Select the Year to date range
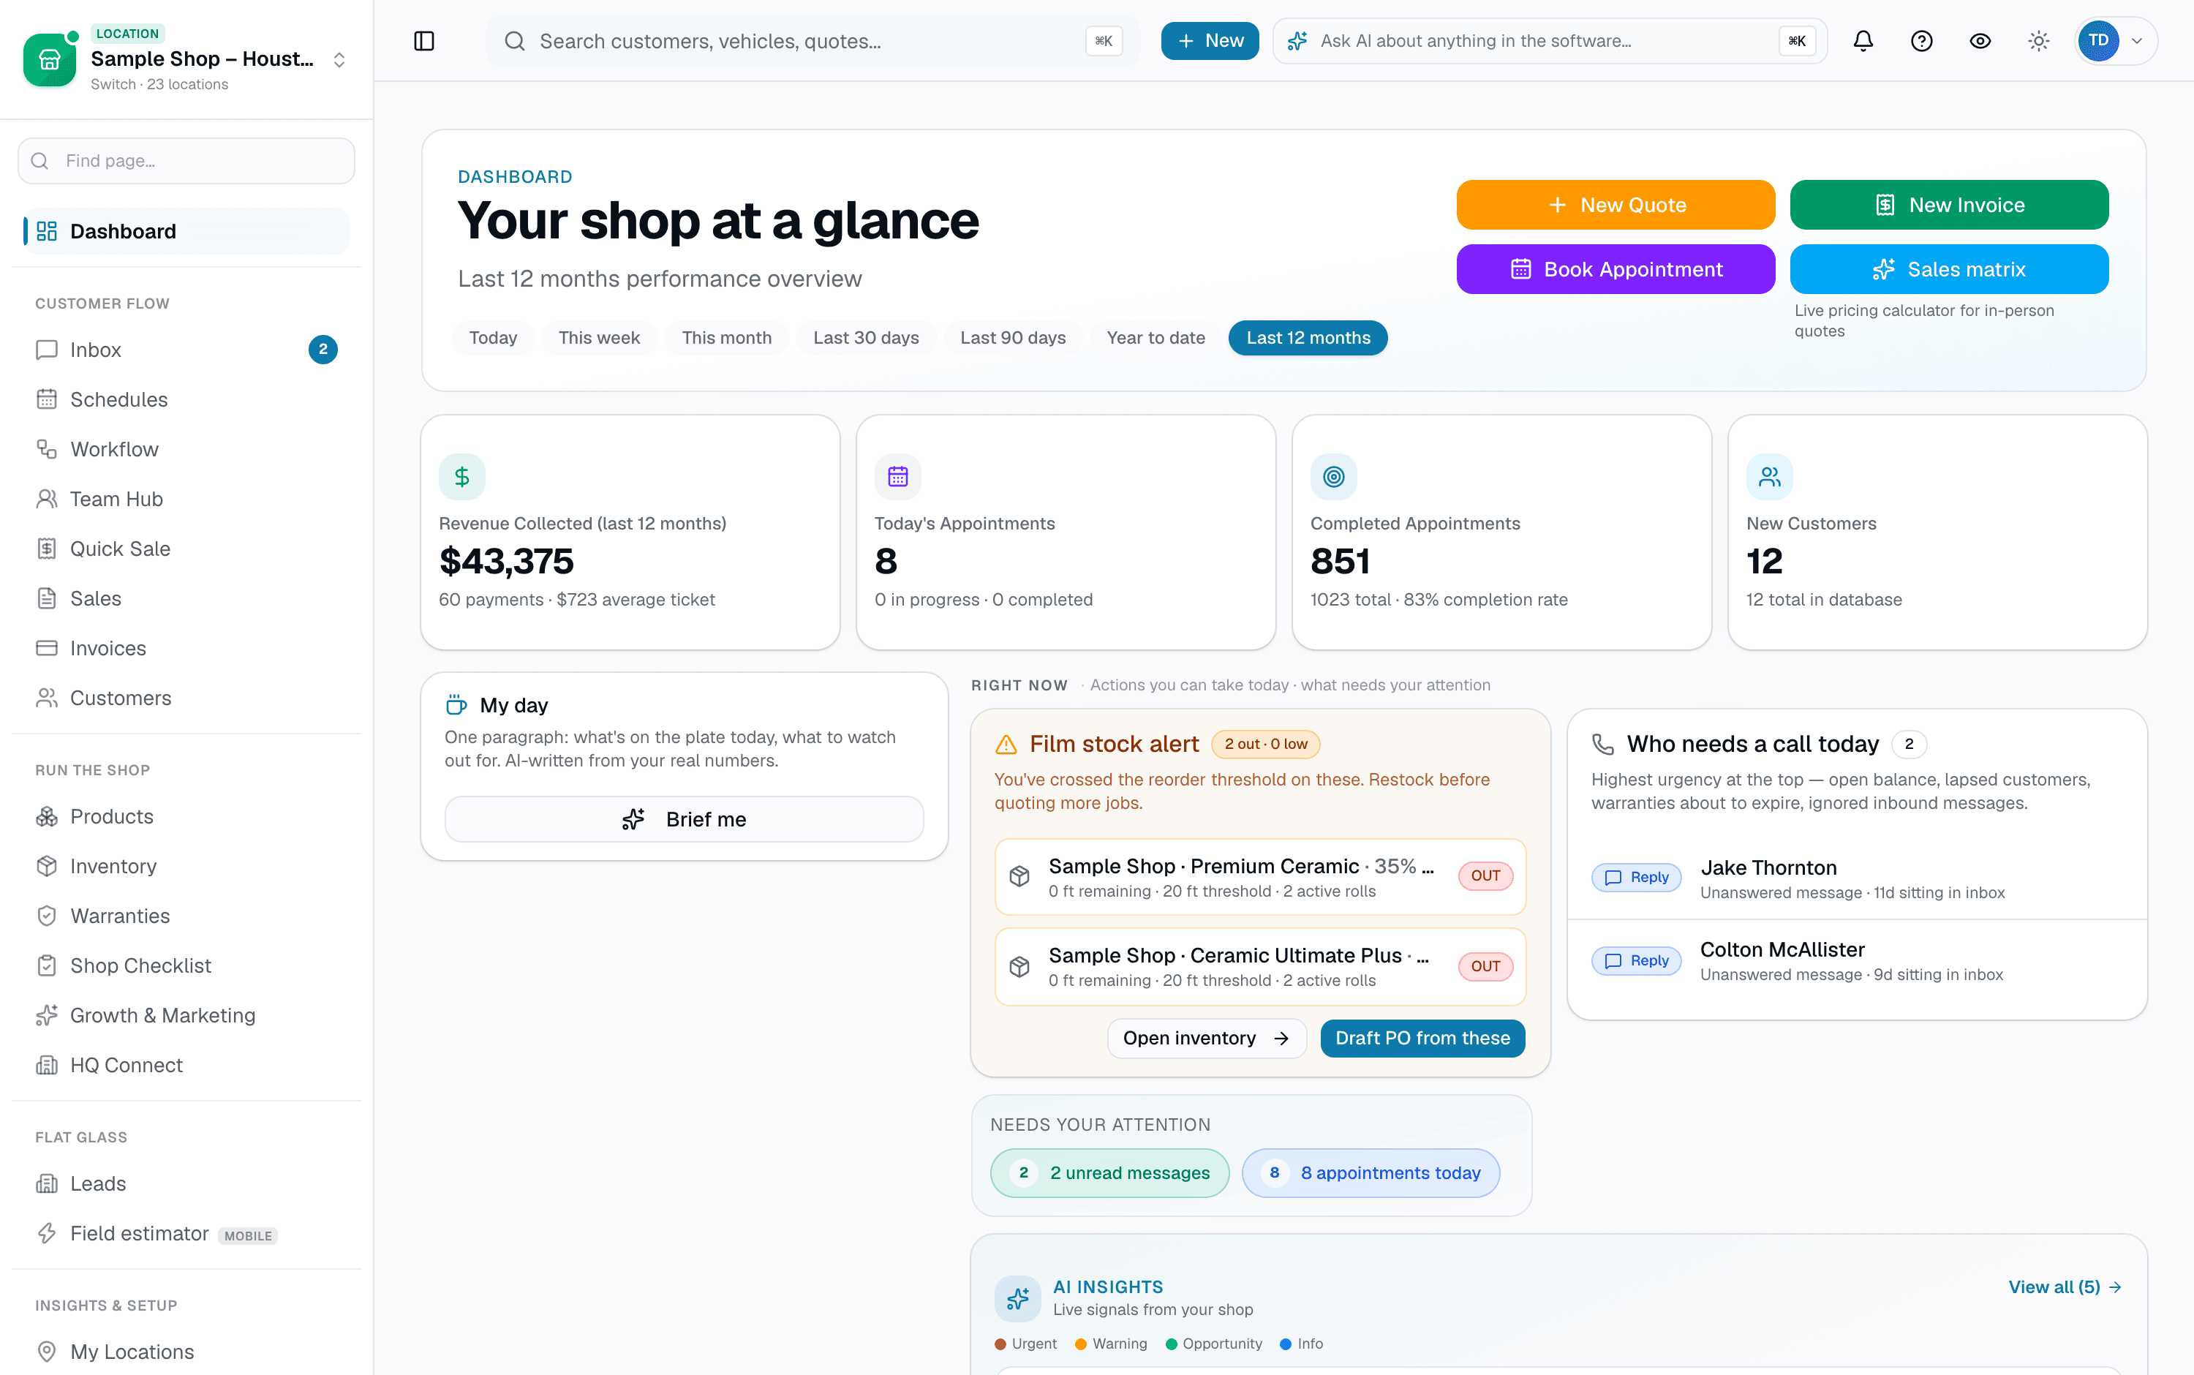Screen dimensions: 2194x1375 tap(1156, 337)
